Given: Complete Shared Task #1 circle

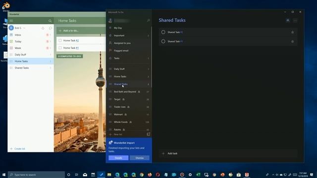Looking at the screenshot, I should [163, 42].
